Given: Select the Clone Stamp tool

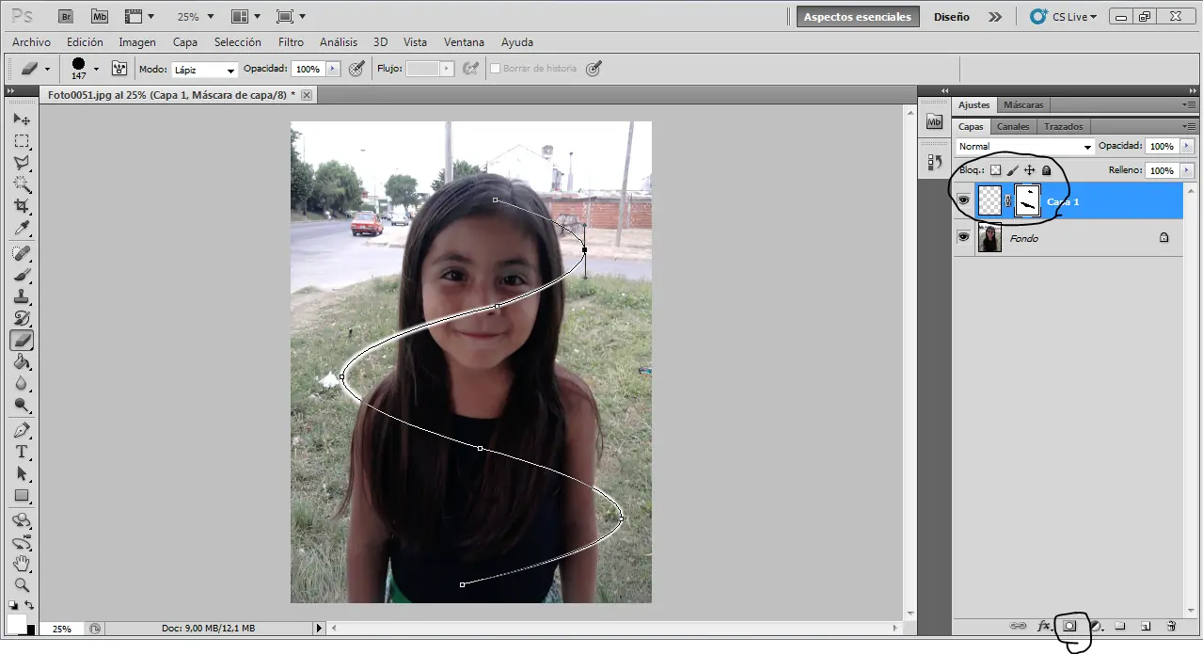Looking at the screenshot, I should (x=22, y=296).
